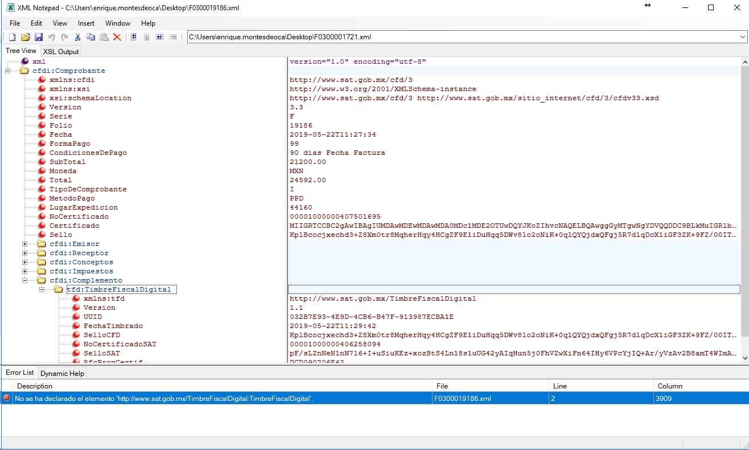Delete the selected node with red X icon
The width and height of the screenshot is (749, 450).
(x=117, y=37)
